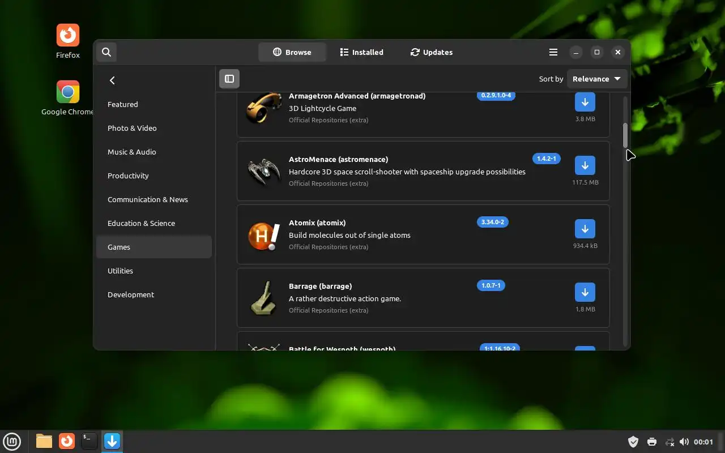The height and width of the screenshot is (453, 725).
Task: Open the AstroMenace (astromenace) title
Action: 338,159
